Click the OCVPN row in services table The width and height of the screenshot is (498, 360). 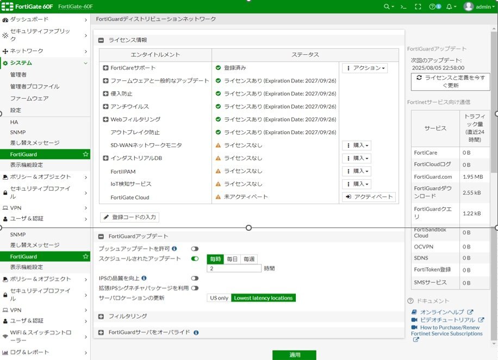450,247
